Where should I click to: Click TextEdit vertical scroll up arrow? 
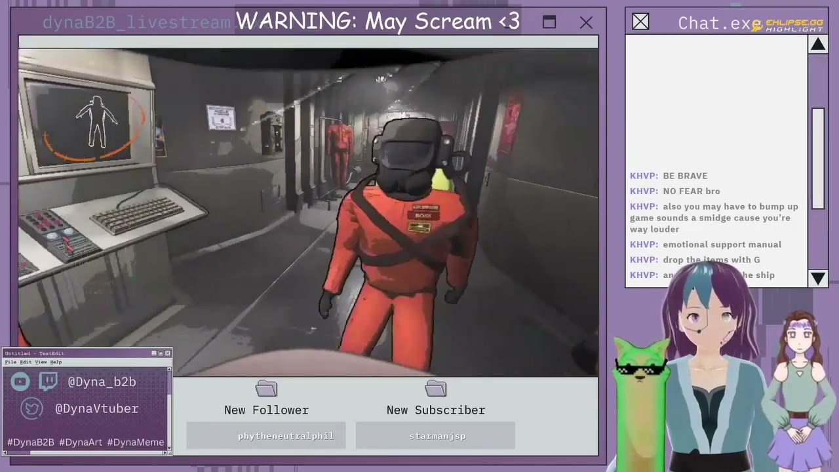tap(169, 369)
